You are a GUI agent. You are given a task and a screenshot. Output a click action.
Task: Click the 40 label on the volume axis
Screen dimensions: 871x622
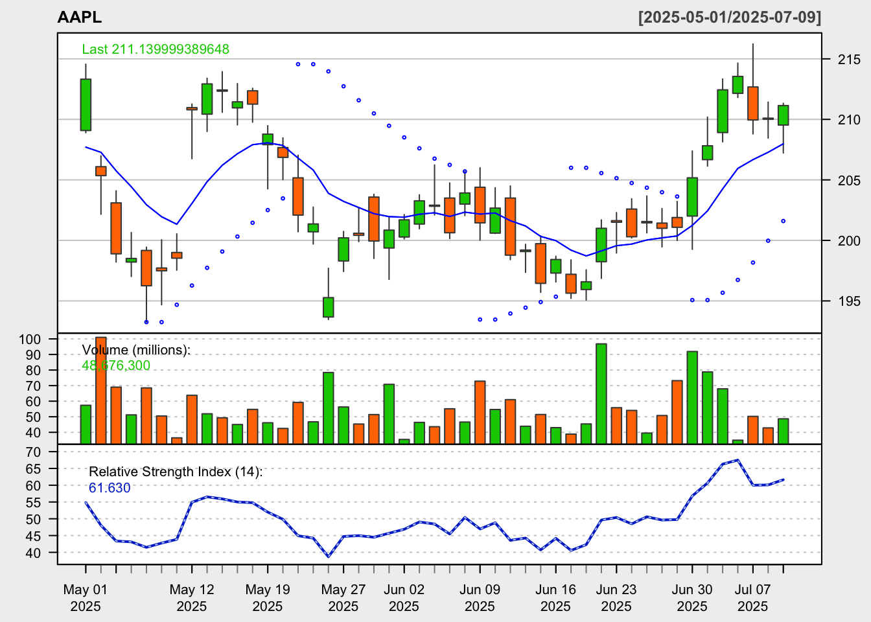pos(34,433)
